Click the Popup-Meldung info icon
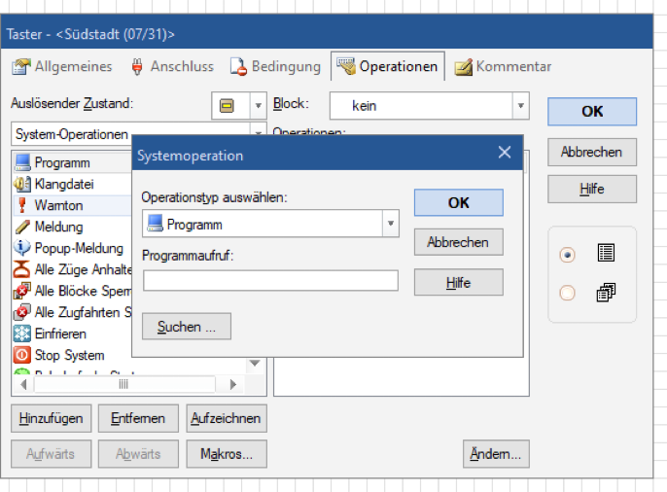 pos(22,248)
